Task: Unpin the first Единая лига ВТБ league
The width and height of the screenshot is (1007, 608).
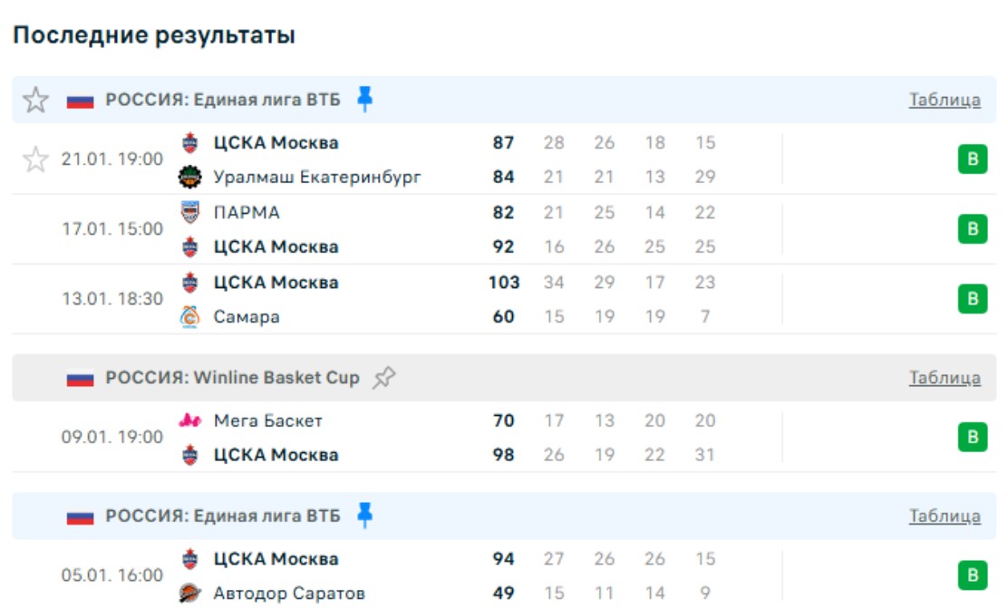Action: click(x=364, y=99)
